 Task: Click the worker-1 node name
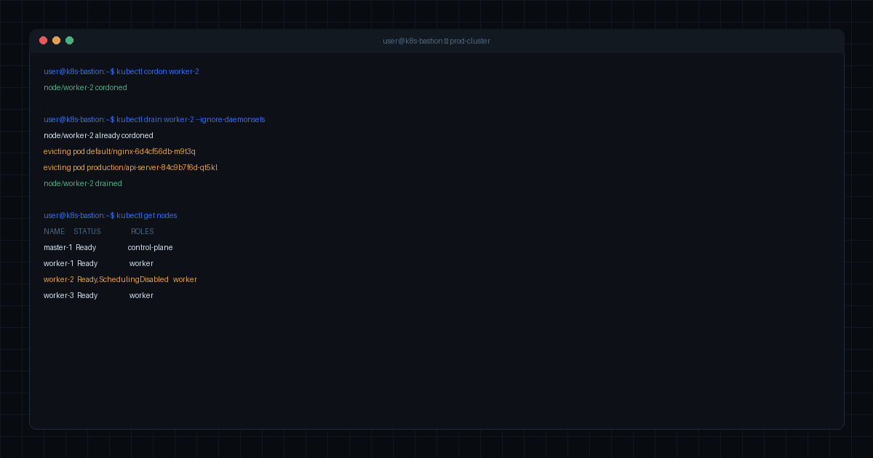[59, 263]
